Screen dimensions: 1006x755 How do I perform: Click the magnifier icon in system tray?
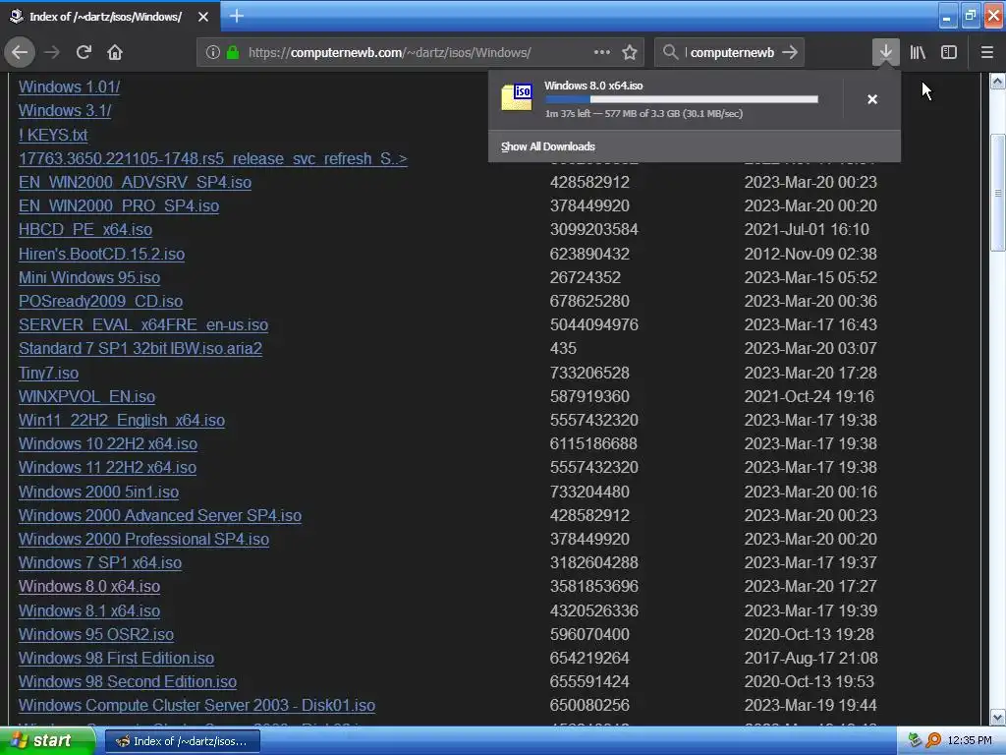933,741
